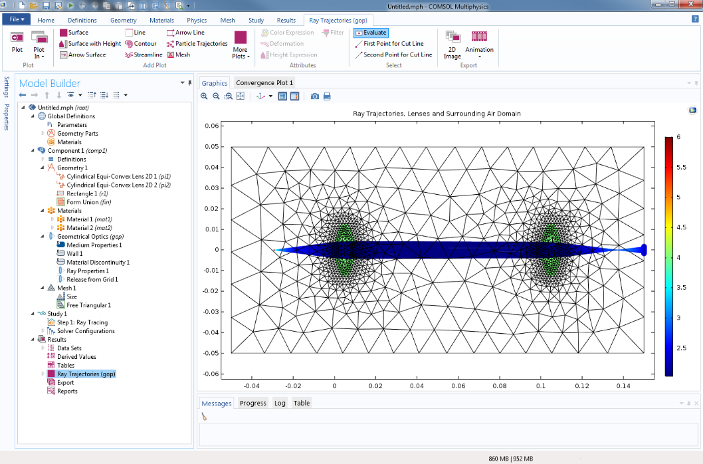Open a model with the folder icon
The width and height of the screenshot is (703, 464).
(34, 6)
